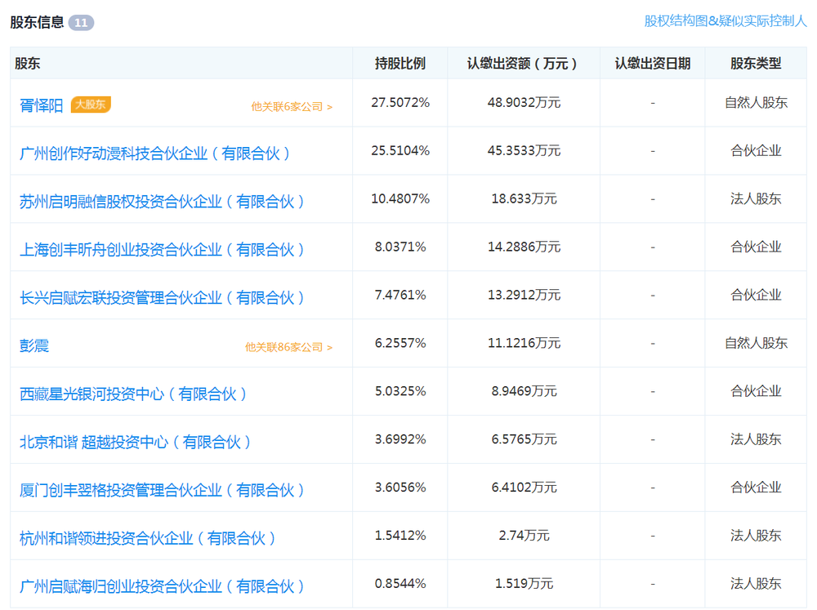Click the 股东类型 column header
The height and width of the screenshot is (610, 817).
coord(756,64)
